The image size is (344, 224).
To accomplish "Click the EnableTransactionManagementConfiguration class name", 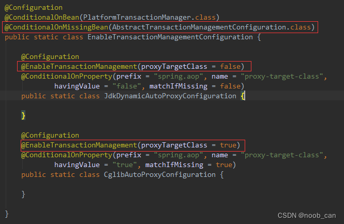I will point(170,37).
